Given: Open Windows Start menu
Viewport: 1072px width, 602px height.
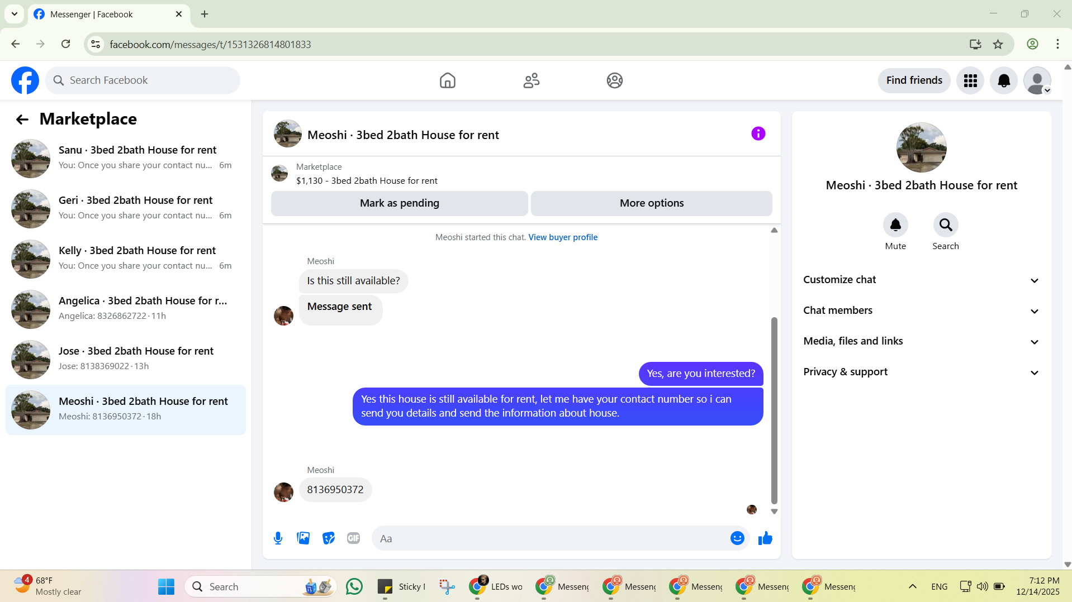Looking at the screenshot, I should (x=166, y=586).
